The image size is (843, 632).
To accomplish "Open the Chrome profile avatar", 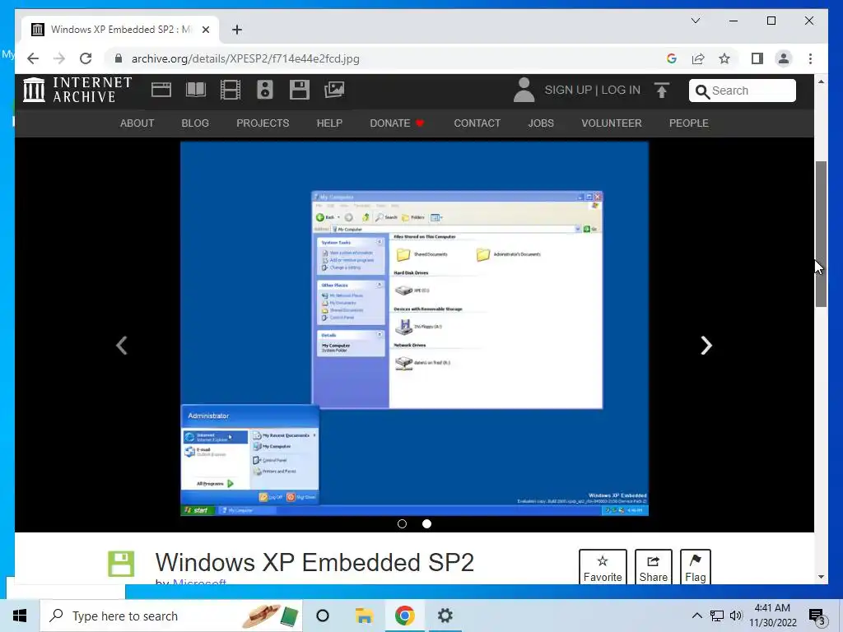I will click(x=784, y=58).
